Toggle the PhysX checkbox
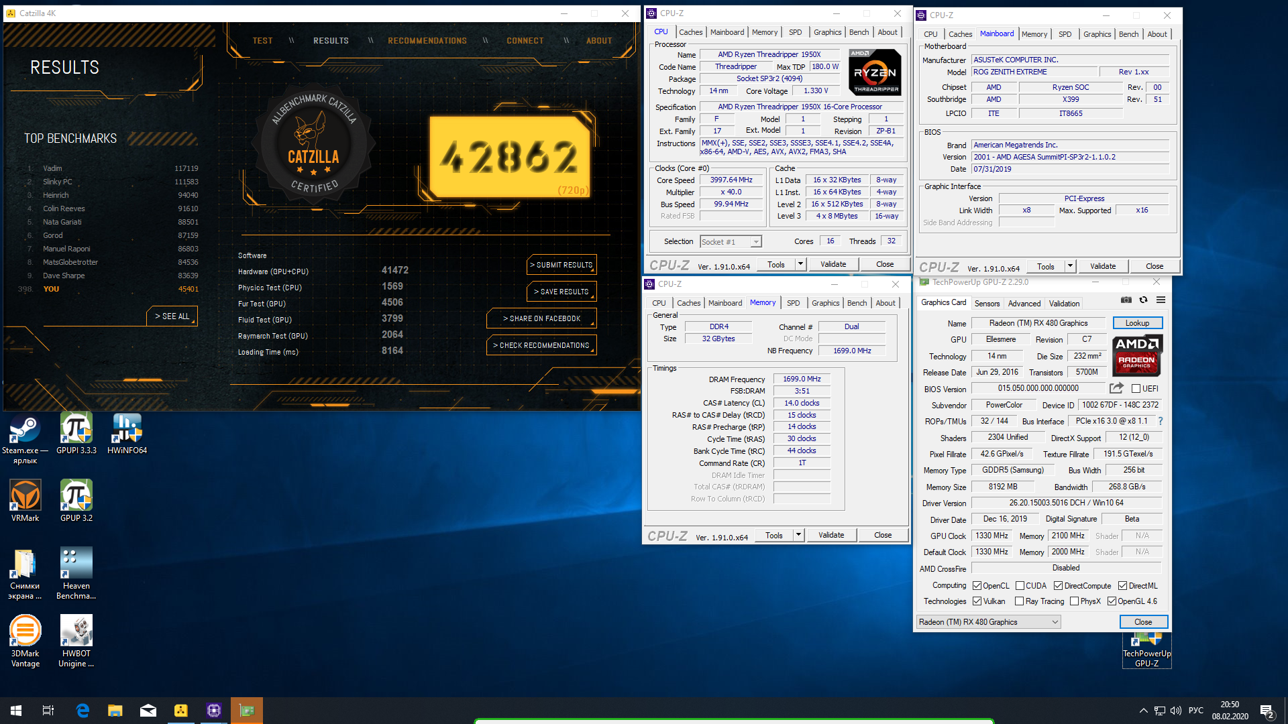Viewport: 1288px width, 724px height. click(1075, 601)
